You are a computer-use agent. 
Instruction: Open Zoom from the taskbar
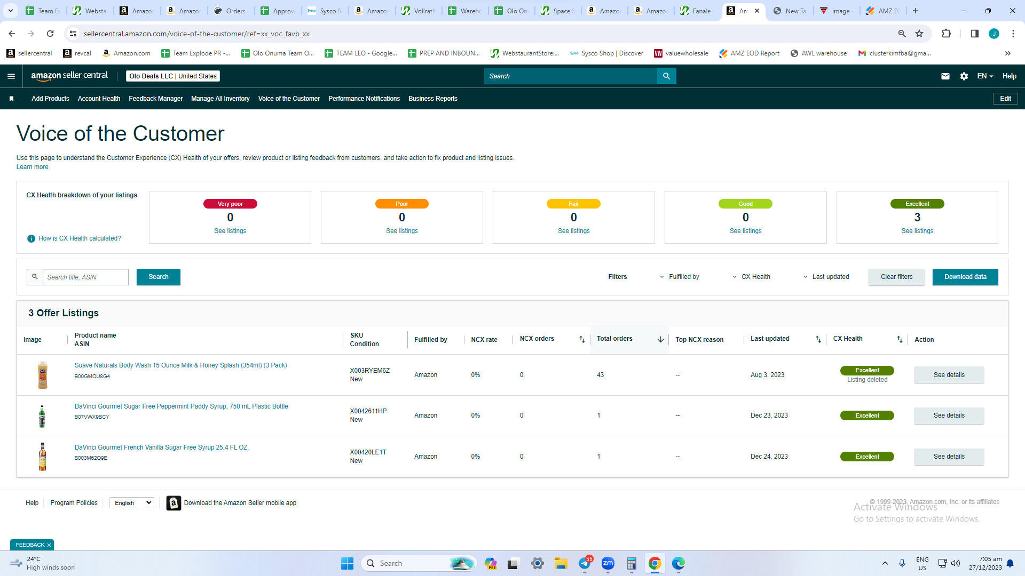(x=608, y=563)
